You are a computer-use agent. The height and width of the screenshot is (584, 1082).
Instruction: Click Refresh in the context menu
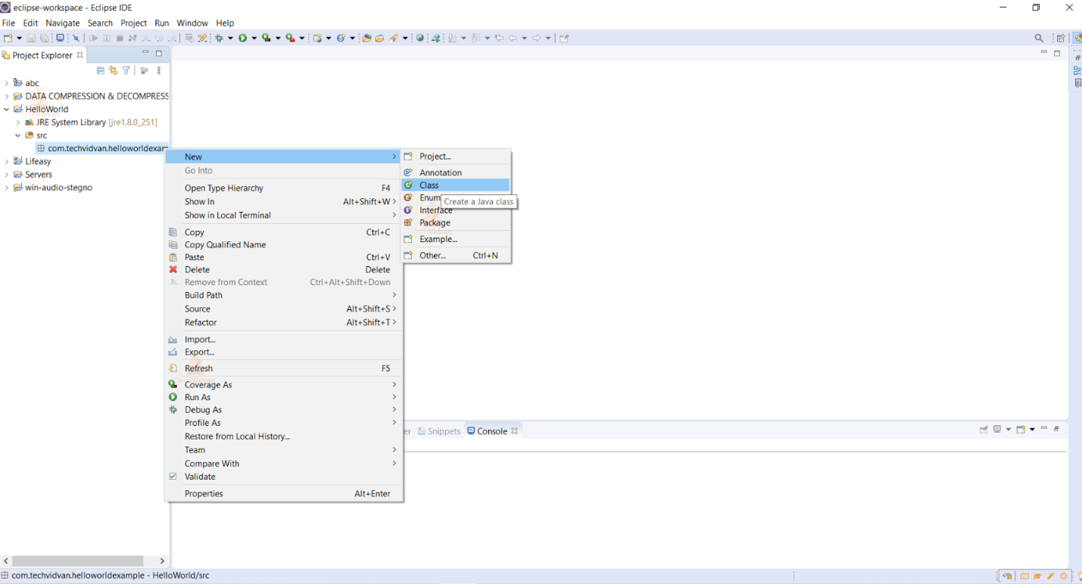point(284,368)
